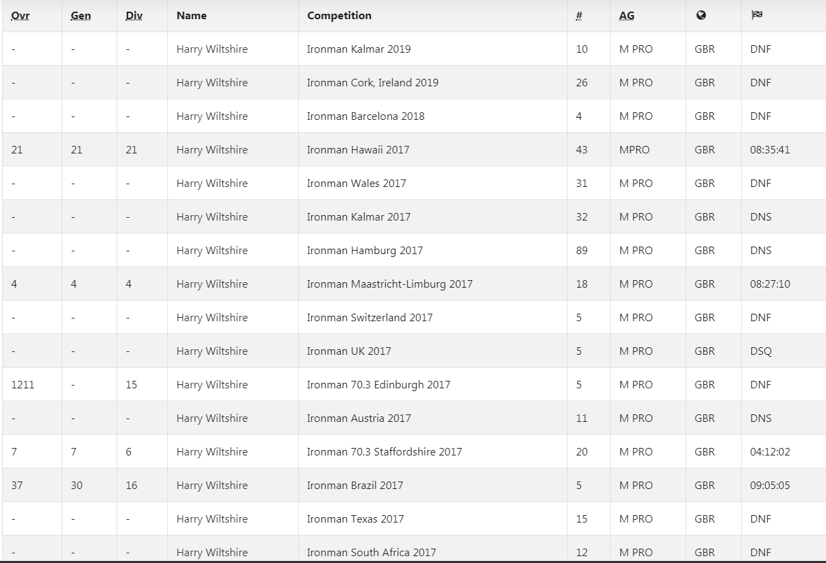Click overall rank 21 in Hawaii row

coord(17,150)
